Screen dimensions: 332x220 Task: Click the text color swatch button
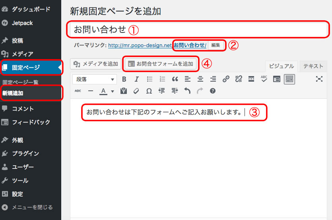[103, 91]
